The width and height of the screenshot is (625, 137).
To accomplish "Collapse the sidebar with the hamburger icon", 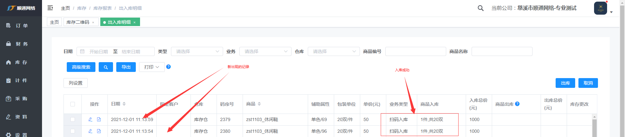I will point(50,8).
